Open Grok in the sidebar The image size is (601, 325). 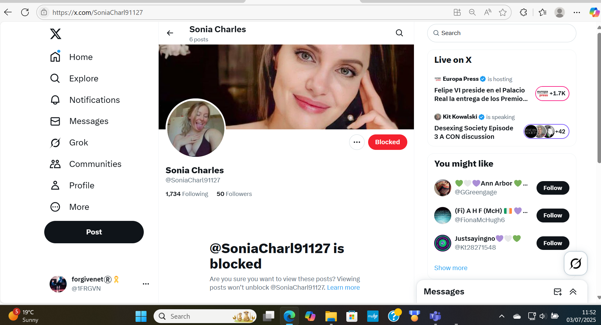[x=69, y=143]
